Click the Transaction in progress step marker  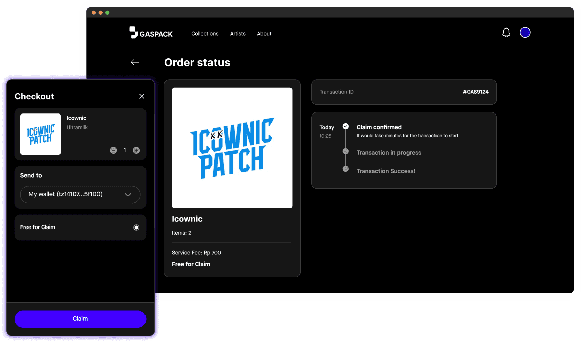pos(345,151)
